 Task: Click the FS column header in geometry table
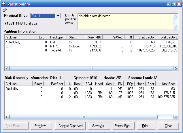tap(120, 84)
